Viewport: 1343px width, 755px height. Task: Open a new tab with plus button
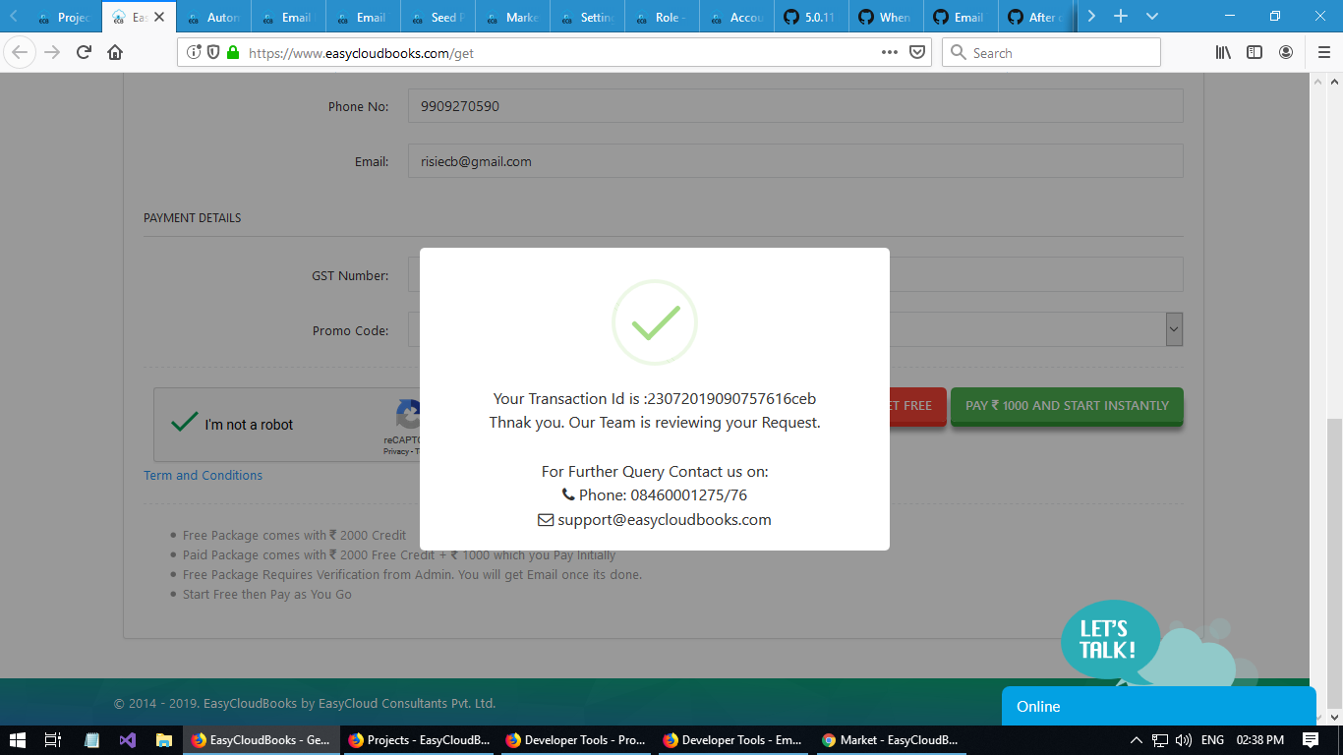click(1121, 17)
